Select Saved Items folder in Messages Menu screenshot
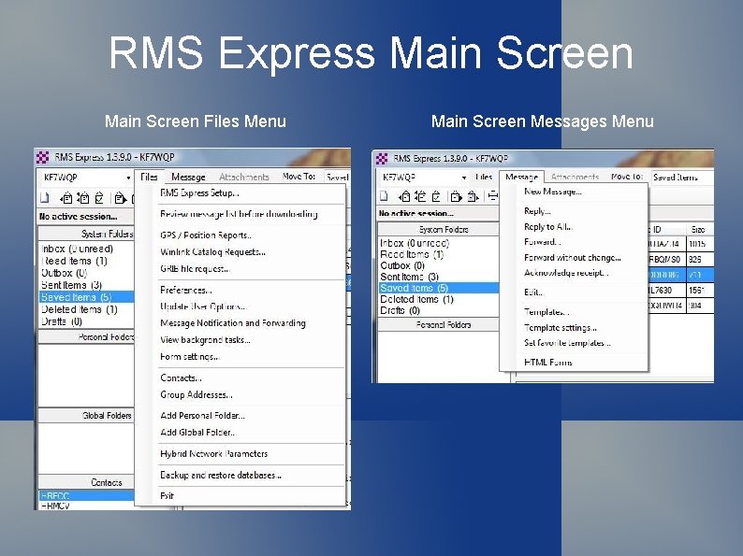The image size is (743, 556). point(439,288)
